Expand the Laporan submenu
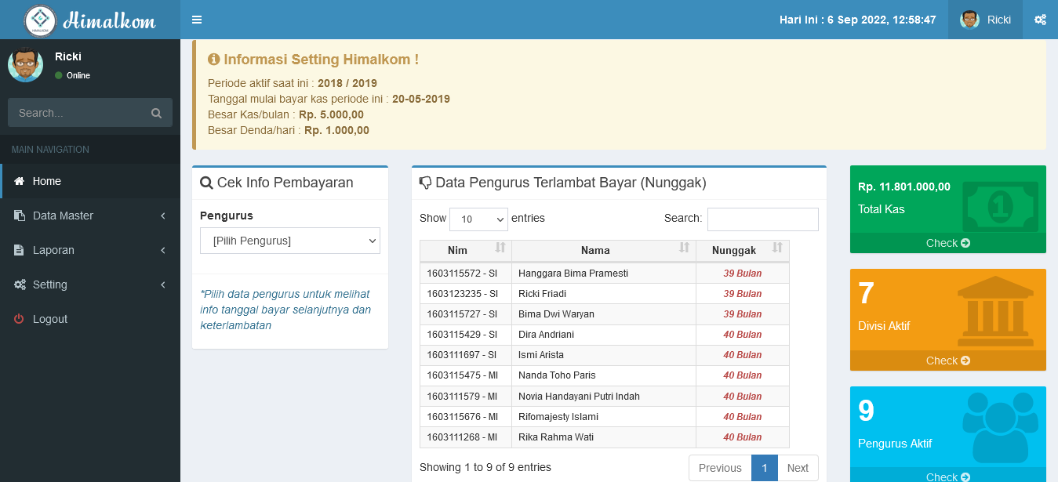The width and height of the screenshot is (1058, 482). pyautogui.click(x=90, y=250)
